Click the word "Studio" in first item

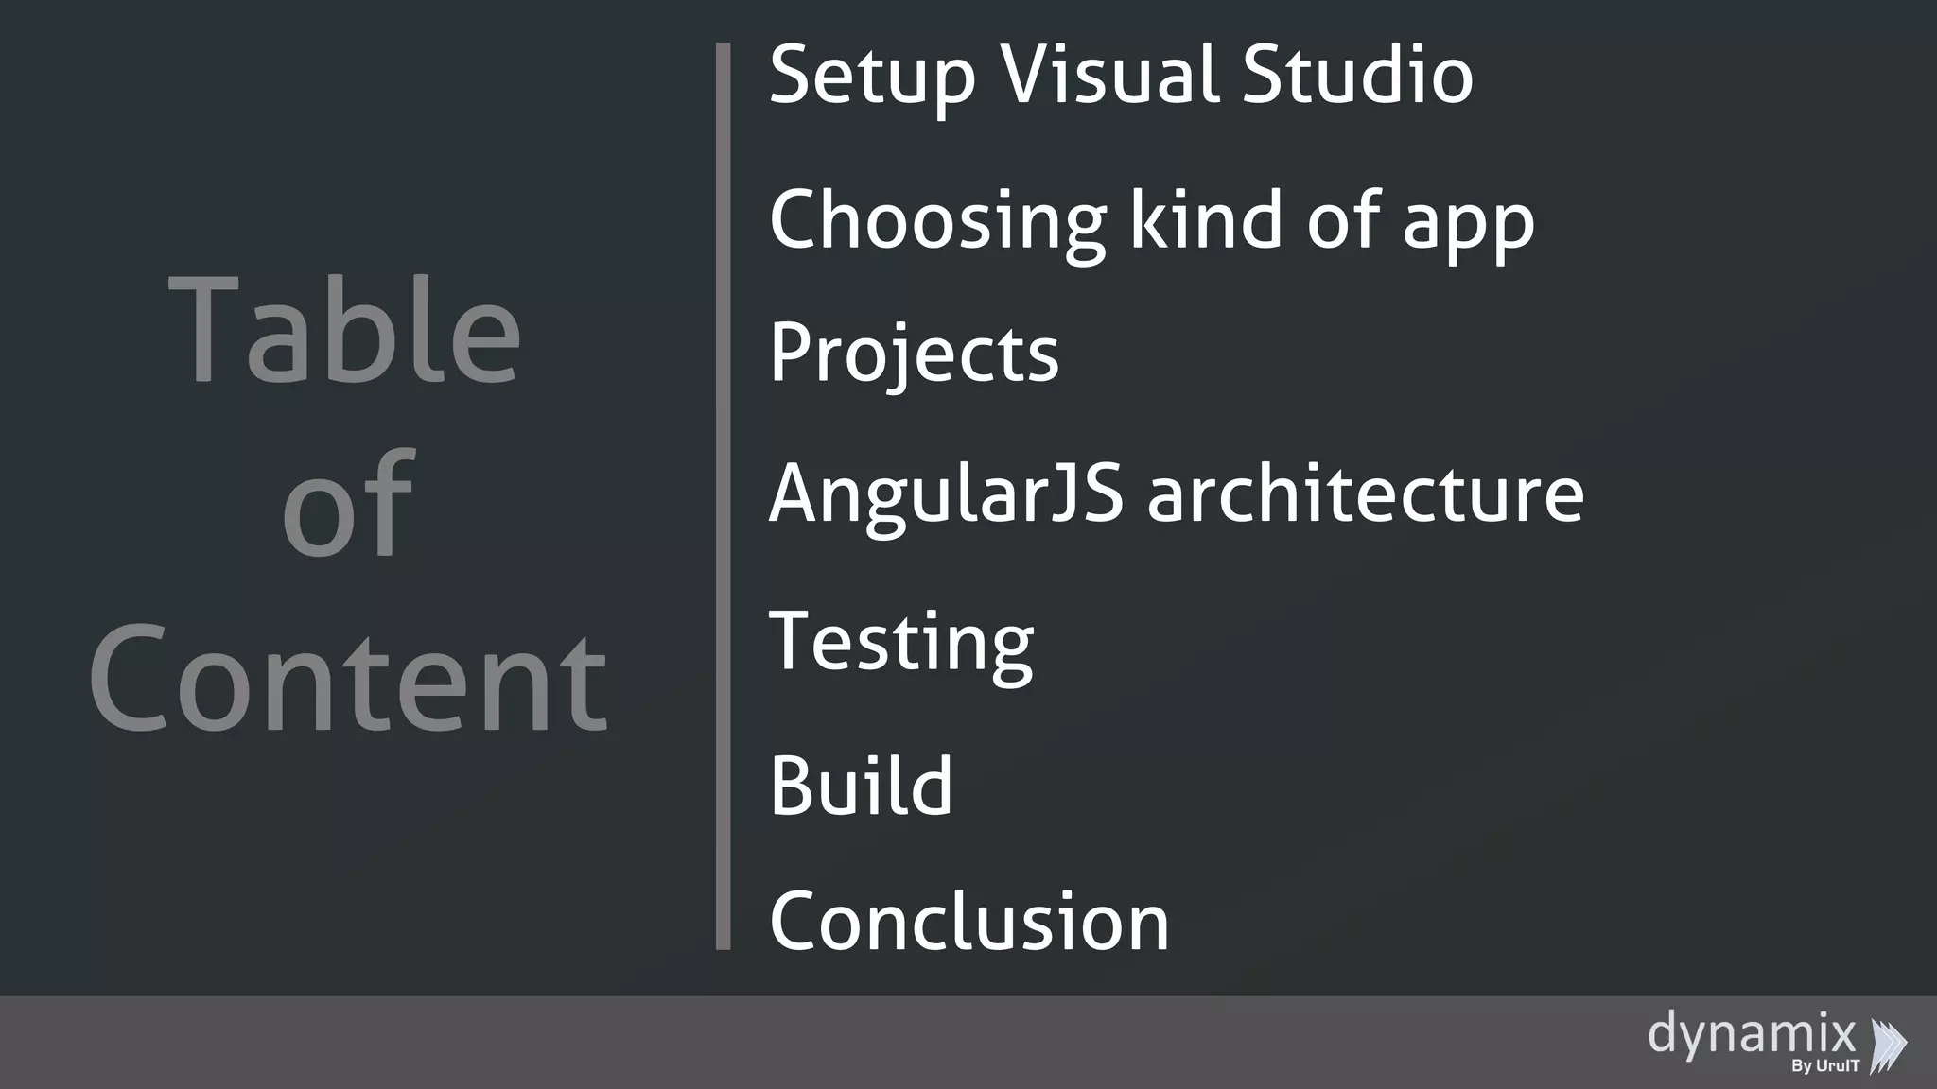(1357, 75)
